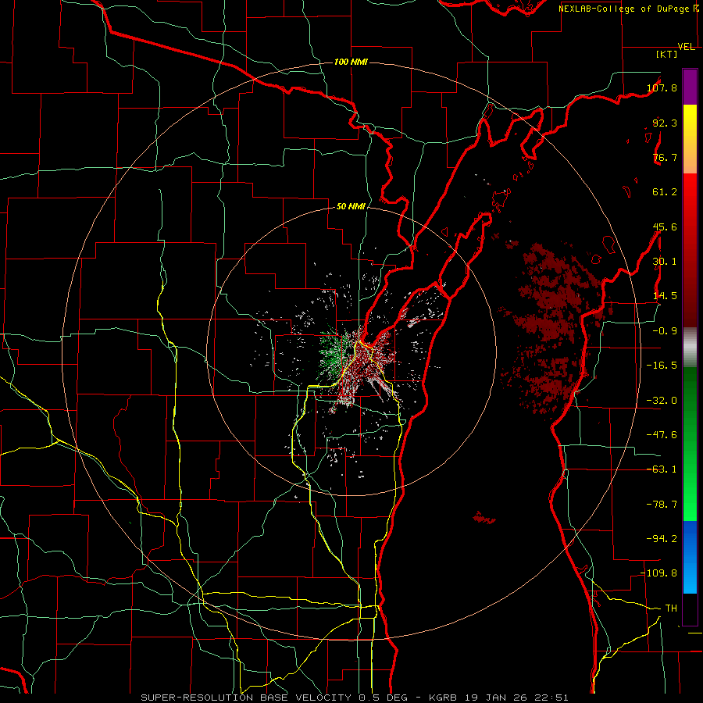The image size is (703, 703).
Task: Click the -63.1 velocity scale value
Action: coord(662,469)
